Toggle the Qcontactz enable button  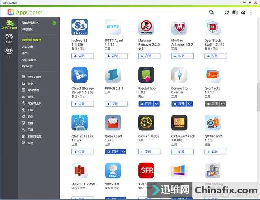[x=212, y=104]
